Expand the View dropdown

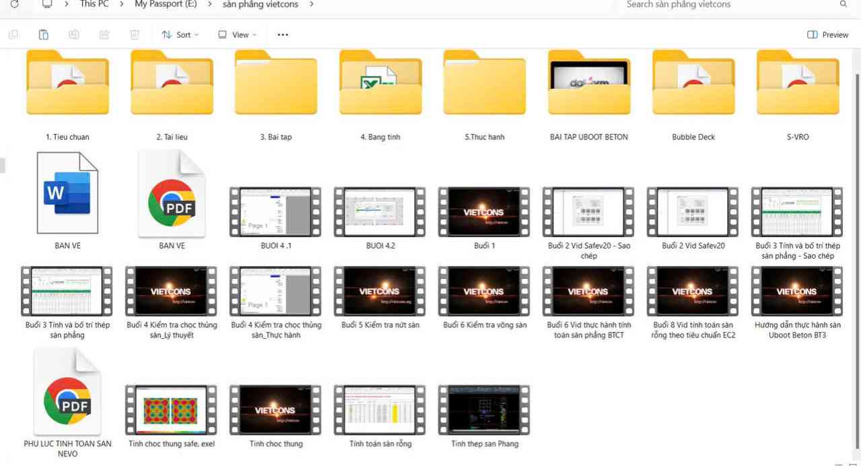238,35
